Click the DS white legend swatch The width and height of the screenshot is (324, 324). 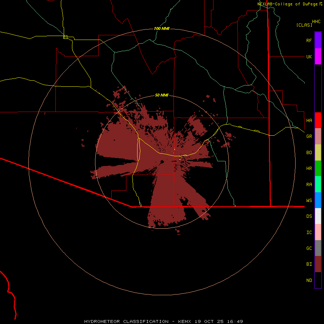click(x=318, y=216)
